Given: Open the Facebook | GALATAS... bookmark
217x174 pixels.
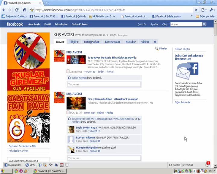Looking at the screenshot, I should pos(44,16).
